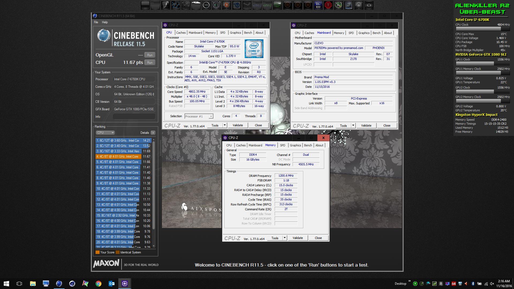Open Graphics tab in CPU-Z Memory window
The image size is (514, 289).
(295, 145)
